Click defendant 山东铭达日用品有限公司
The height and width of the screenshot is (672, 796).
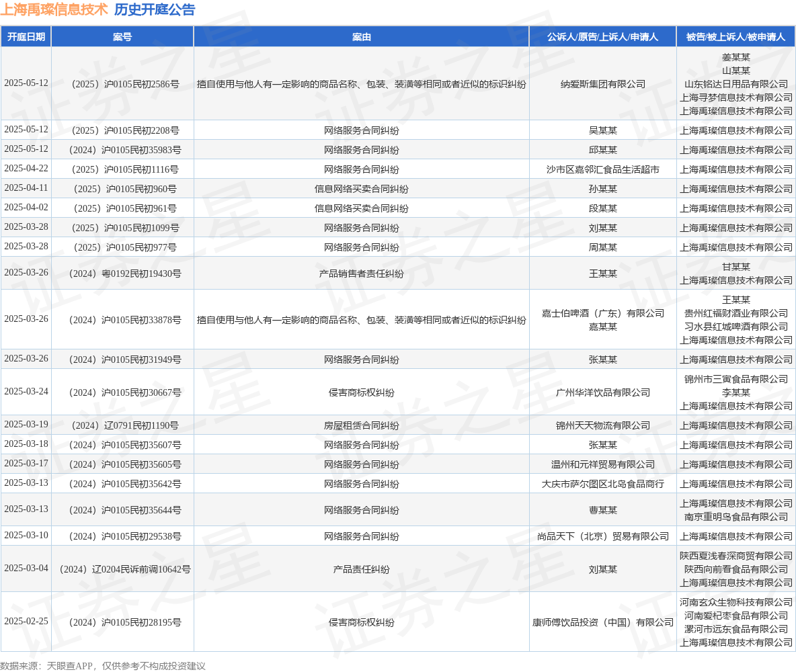735,84
